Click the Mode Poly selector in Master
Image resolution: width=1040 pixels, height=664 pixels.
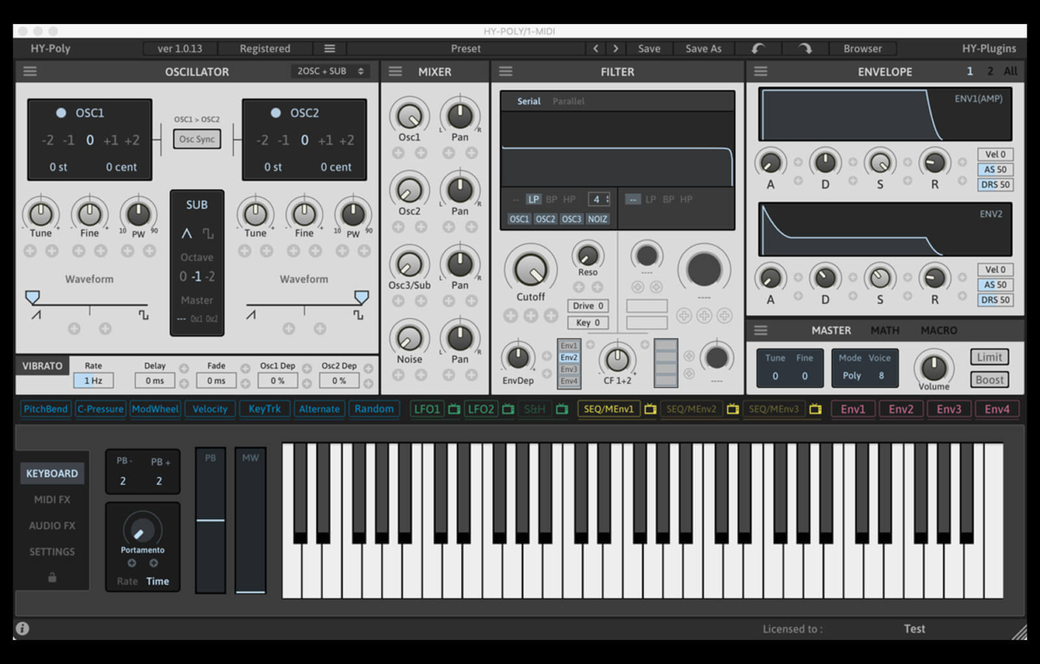(850, 375)
